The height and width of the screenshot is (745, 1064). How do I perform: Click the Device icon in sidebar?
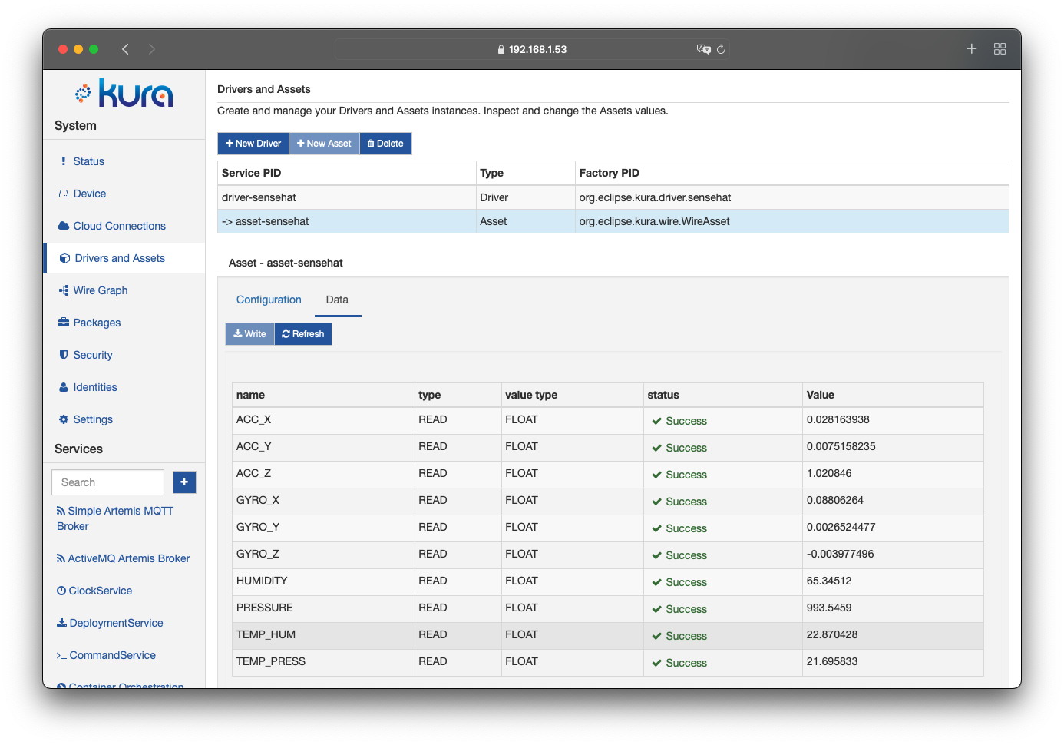point(64,194)
